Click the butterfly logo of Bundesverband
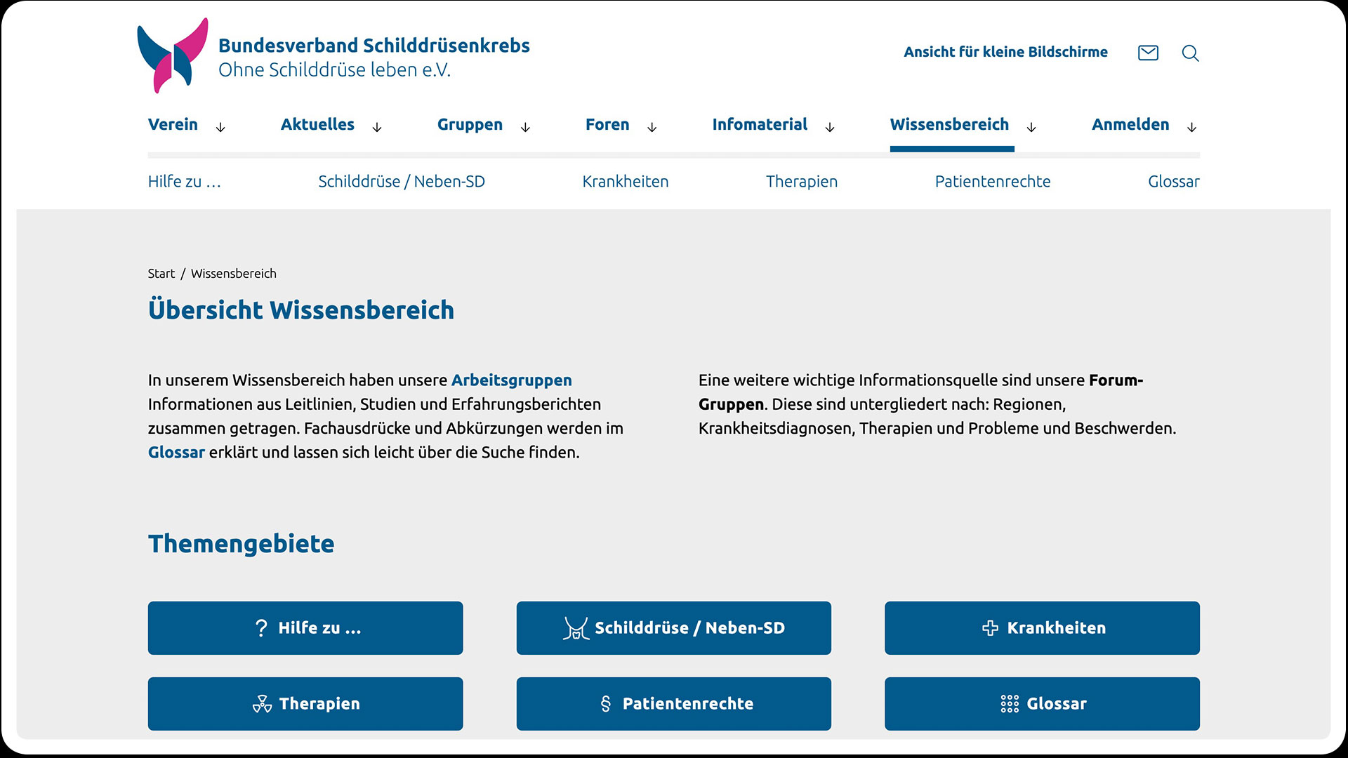 click(172, 55)
